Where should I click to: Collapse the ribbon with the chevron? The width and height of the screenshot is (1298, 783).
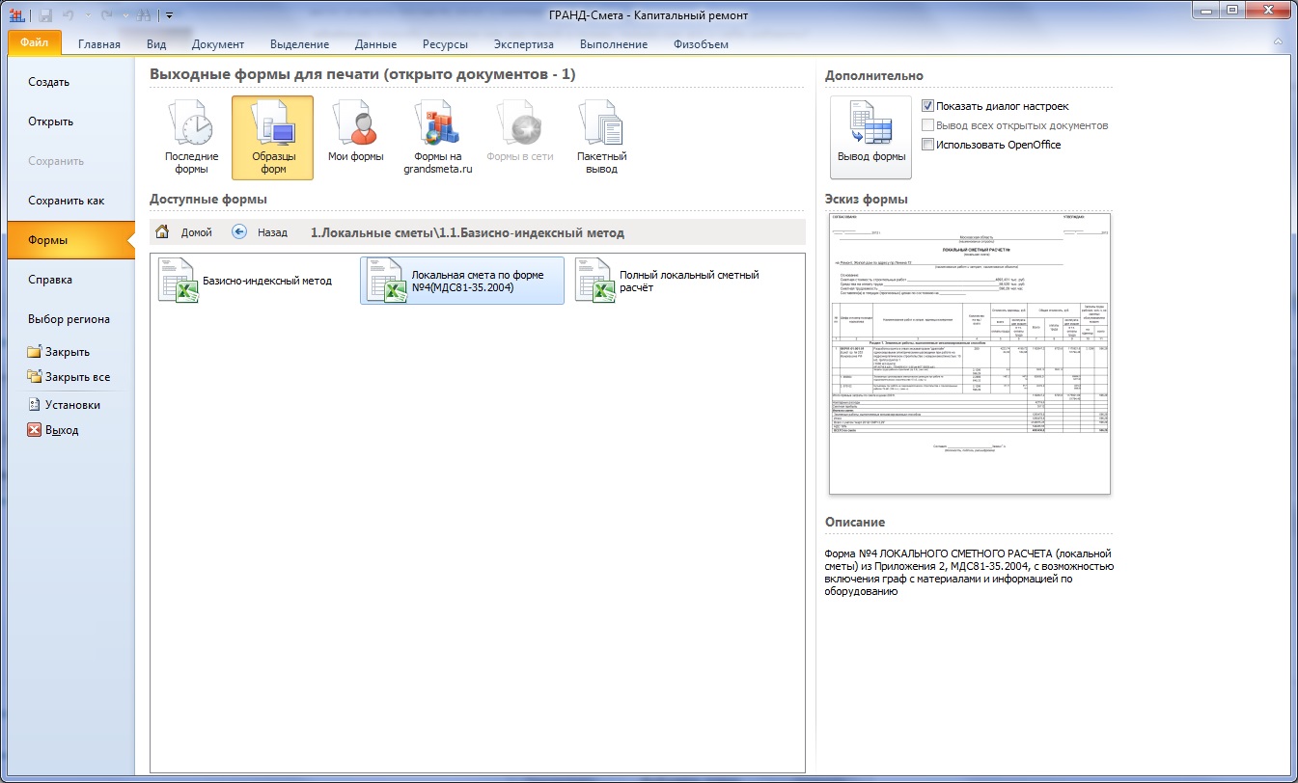[1277, 44]
